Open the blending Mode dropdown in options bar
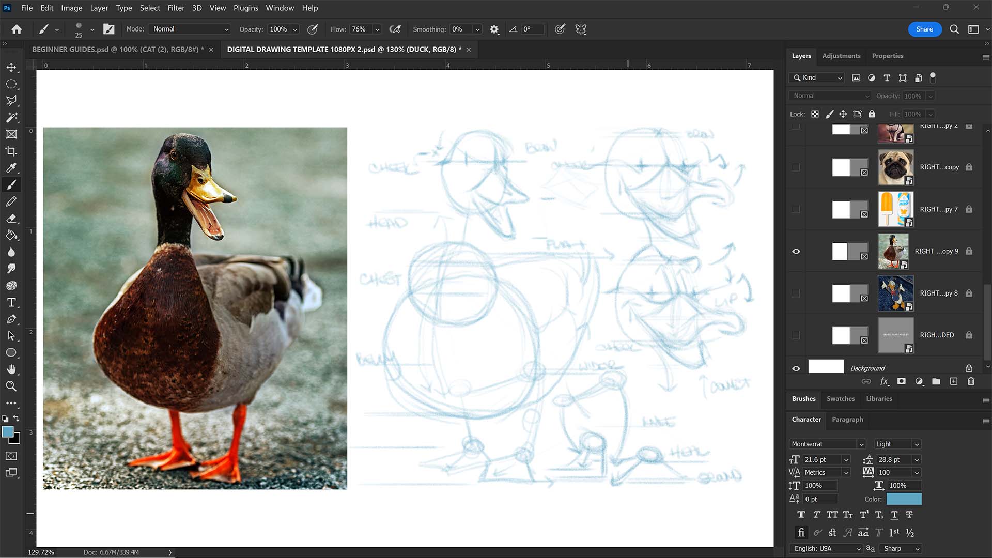 pyautogui.click(x=190, y=29)
